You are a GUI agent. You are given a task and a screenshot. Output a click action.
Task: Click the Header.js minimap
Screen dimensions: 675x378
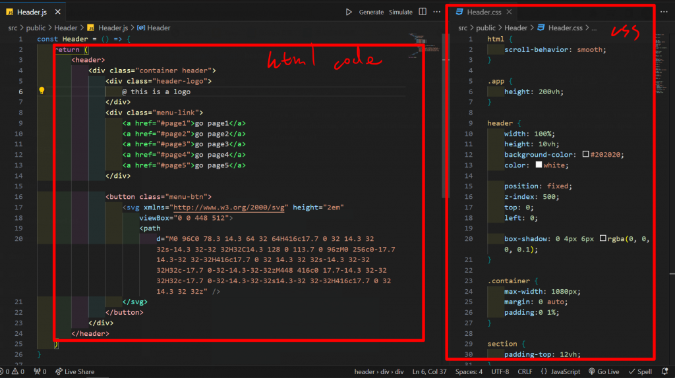point(424,45)
